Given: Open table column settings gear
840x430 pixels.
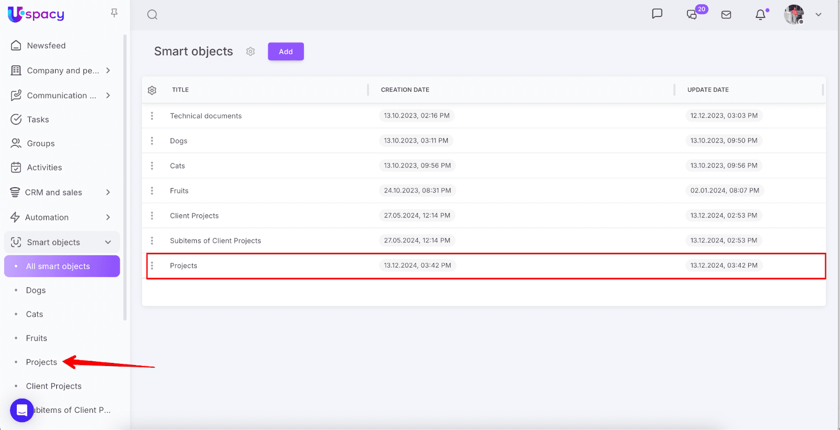Looking at the screenshot, I should (152, 90).
